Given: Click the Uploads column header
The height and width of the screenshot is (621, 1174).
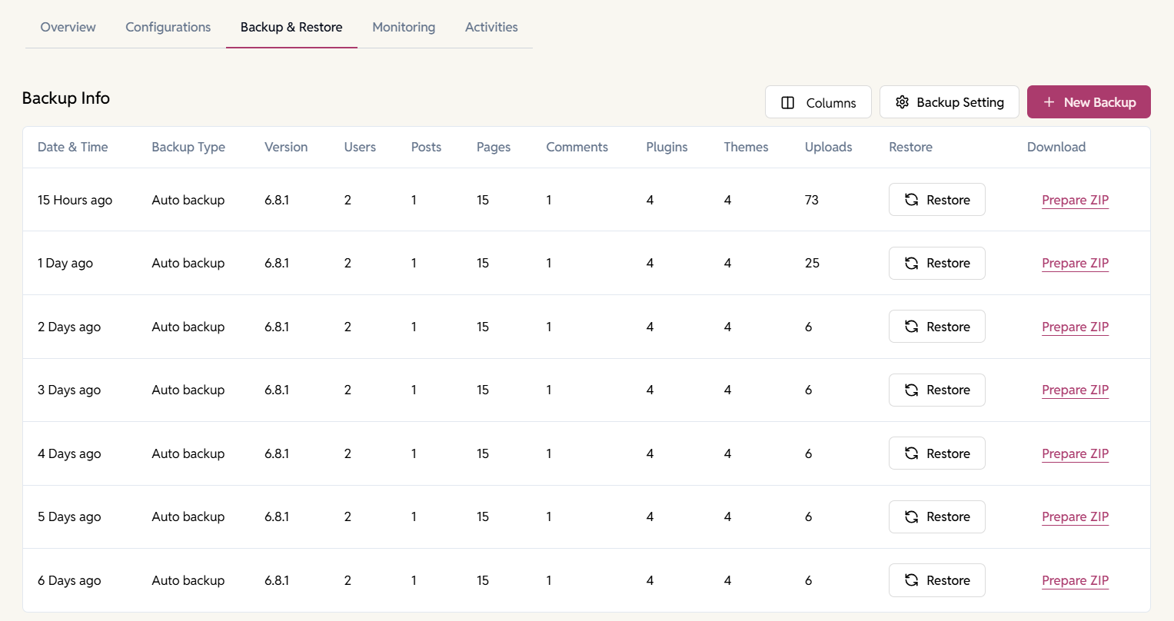Looking at the screenshot, I should 828,147.
